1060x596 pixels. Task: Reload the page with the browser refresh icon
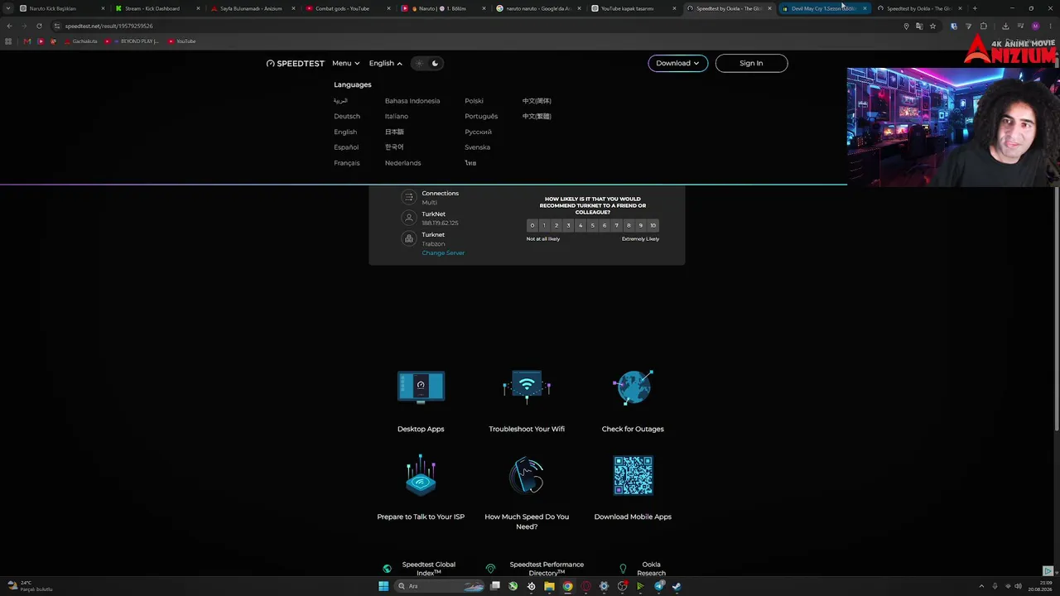39,26
